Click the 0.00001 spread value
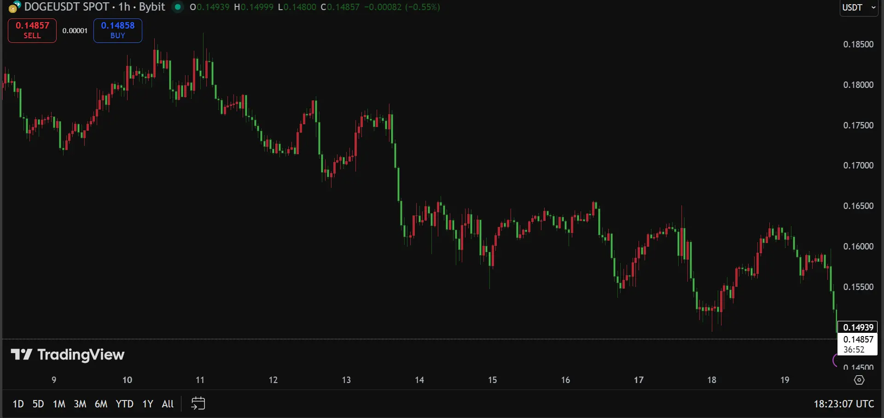This screenshot has height=418, width=884. coord(75,31)
